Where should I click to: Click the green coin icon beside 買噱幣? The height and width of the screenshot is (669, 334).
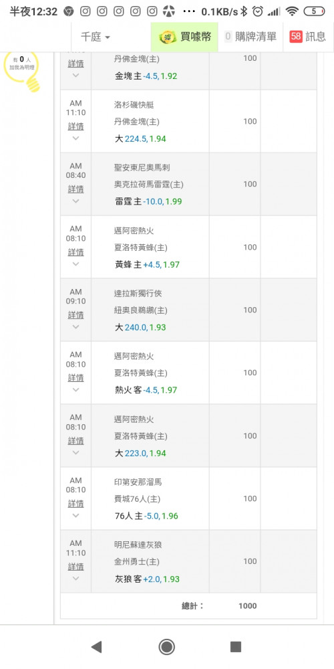click(168, 37)
